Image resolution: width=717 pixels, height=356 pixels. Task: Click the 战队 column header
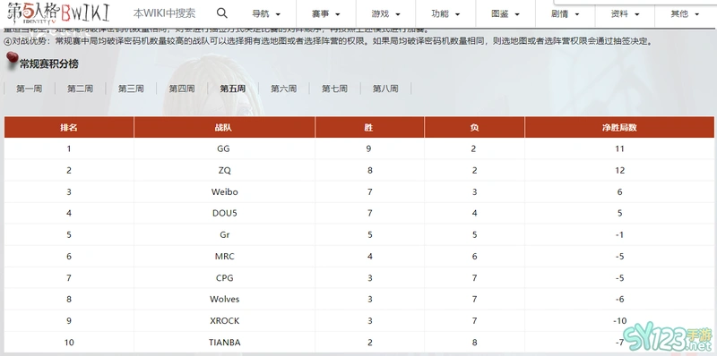(x=224, y=127)
